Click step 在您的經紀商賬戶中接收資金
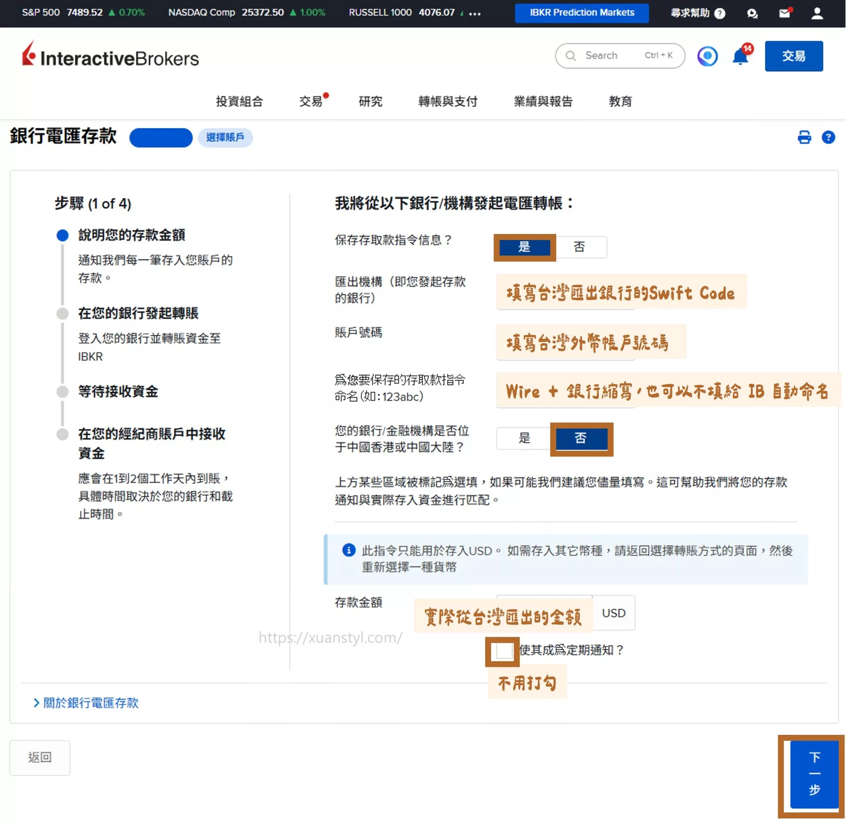This screenshot has height=825, width=847. (x=151, y=443)
